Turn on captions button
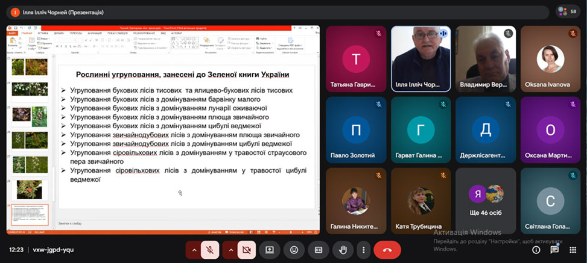Image resolution: width=587 pixels, height=263 pixels. coord(318,250)
